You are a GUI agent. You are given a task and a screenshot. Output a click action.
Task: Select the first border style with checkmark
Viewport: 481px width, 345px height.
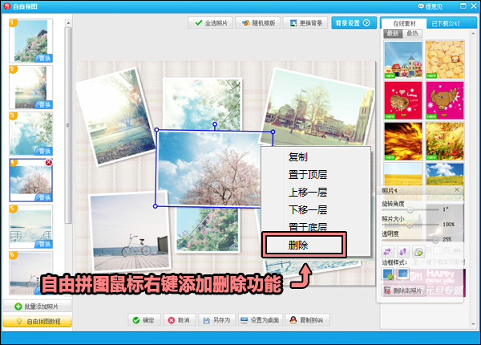point(388,274)
